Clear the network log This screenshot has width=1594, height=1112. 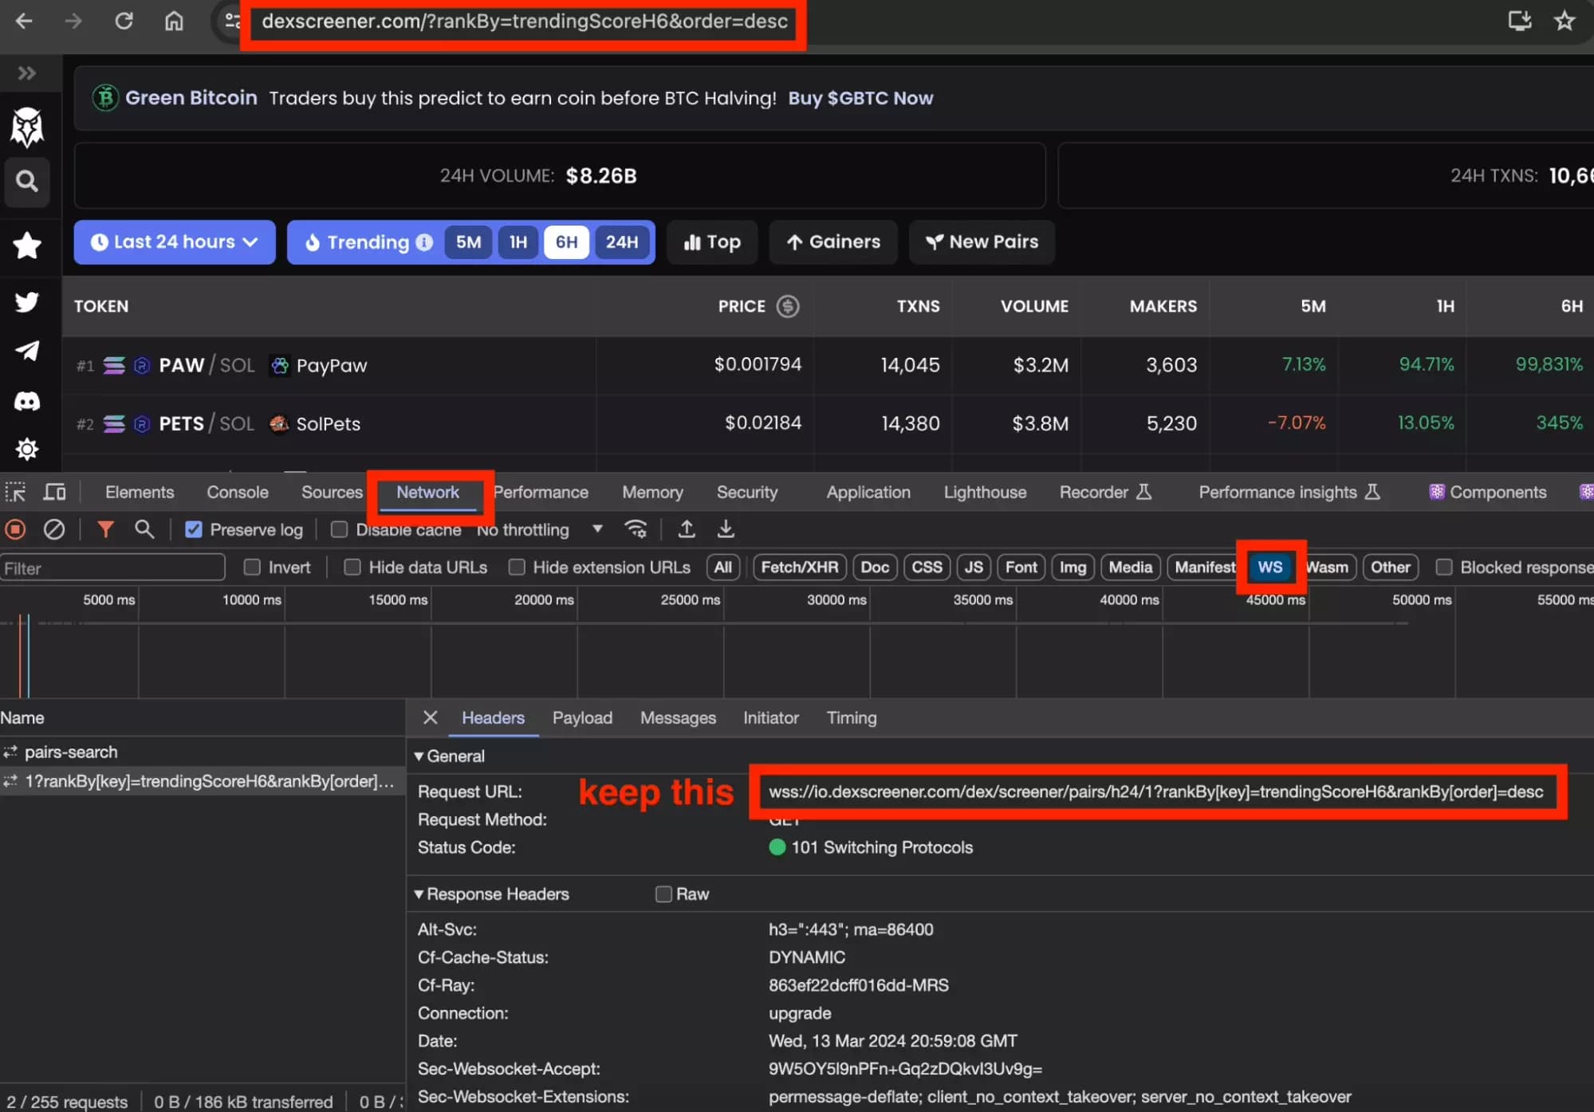[54, 528]
